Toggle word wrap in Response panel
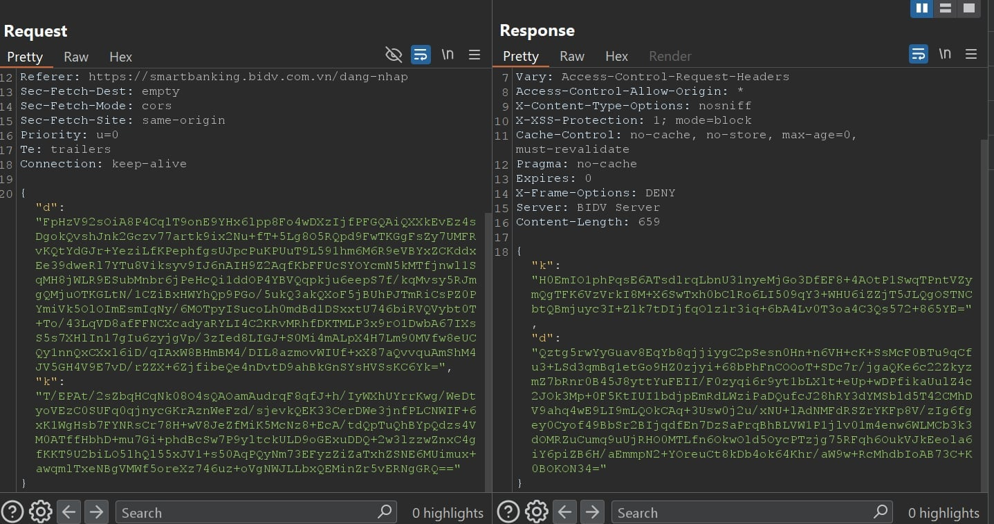Screen dimensions: 994x524 (918, 54)
